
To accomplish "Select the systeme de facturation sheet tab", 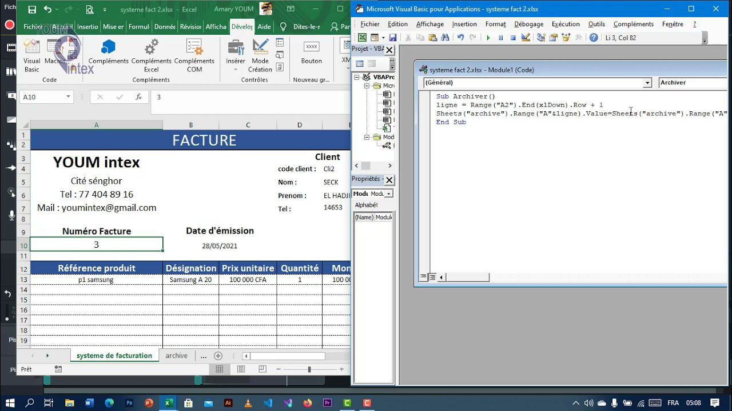I will [x=114, y=356].
